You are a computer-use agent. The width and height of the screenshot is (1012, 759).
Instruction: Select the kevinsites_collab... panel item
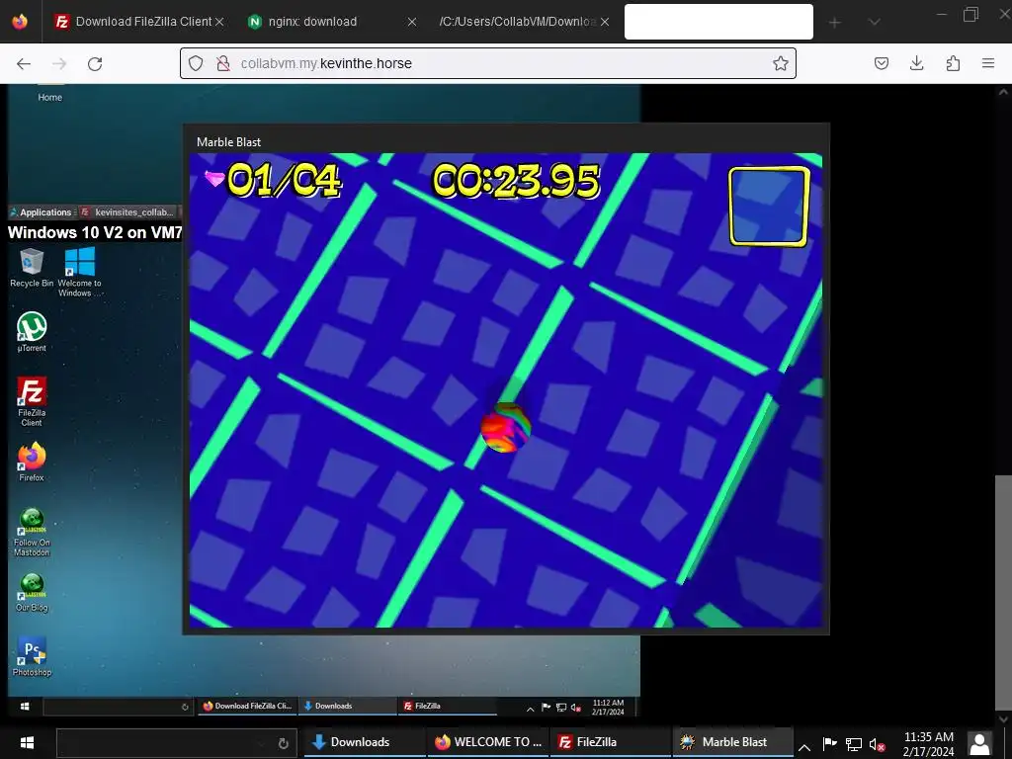coord(127,211)
